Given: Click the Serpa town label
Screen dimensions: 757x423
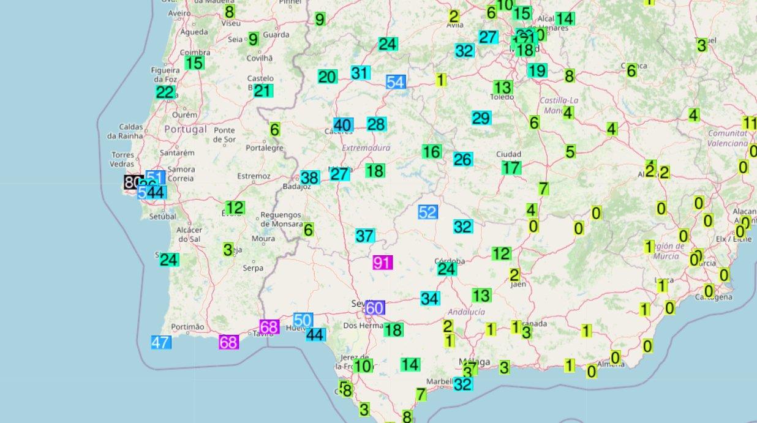Looking at the screenshot, I should pos(253,268).
